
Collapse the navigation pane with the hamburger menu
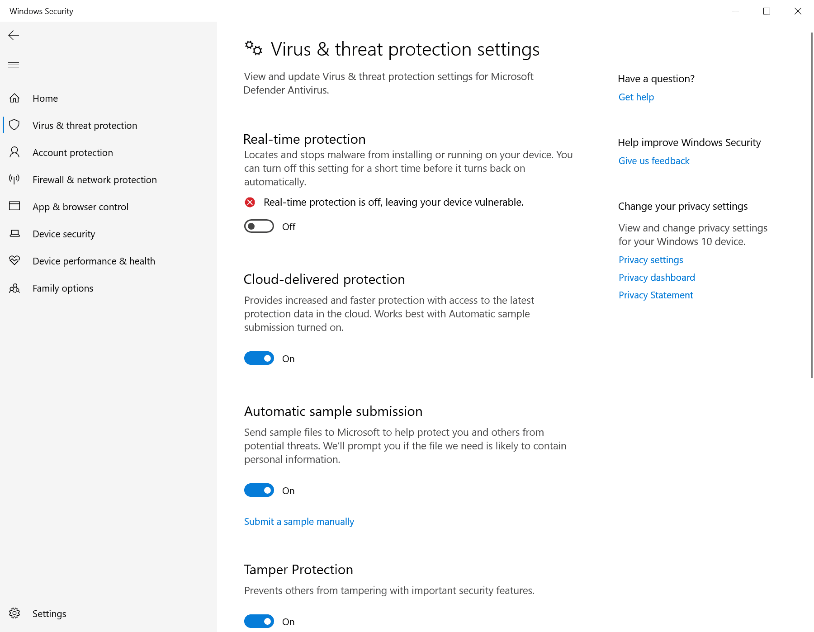[14, 65]
